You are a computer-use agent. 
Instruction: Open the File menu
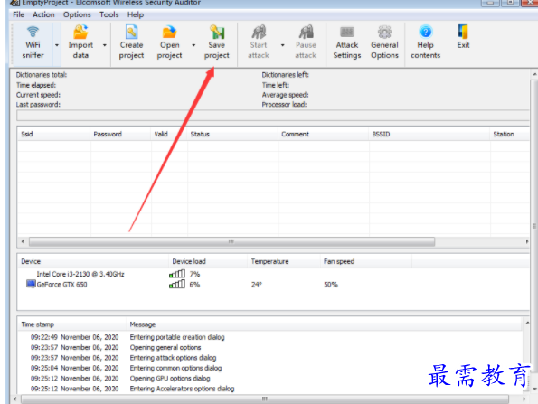(x=18, y=14)
